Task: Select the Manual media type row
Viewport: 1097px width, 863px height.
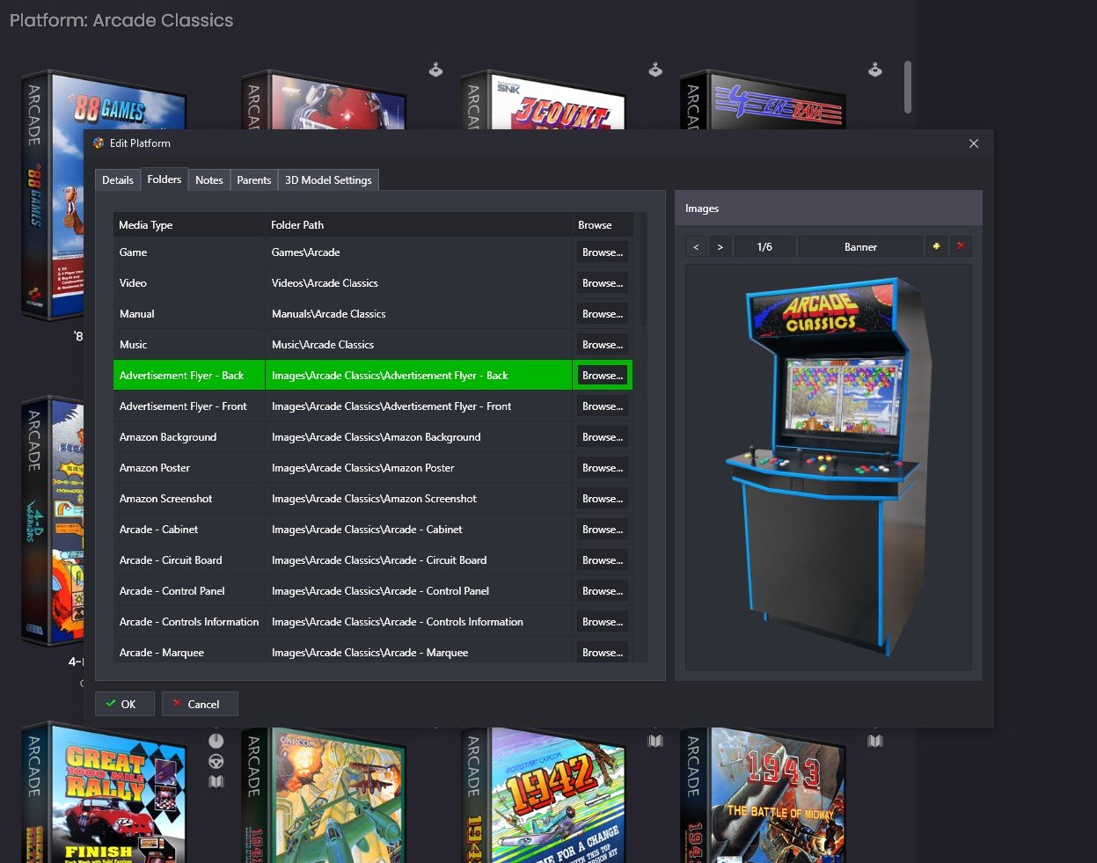Action: (x=373, y=314)
